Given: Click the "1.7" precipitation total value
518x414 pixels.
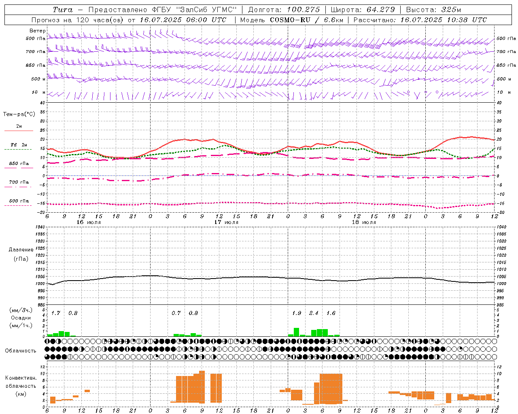Looking at the screenshot, I should pos(56,313).
